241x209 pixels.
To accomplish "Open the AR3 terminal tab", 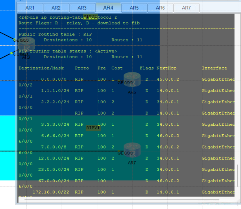I will click(82, 8).
